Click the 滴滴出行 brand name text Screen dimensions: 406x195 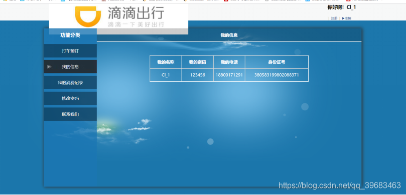click(136, 13)
